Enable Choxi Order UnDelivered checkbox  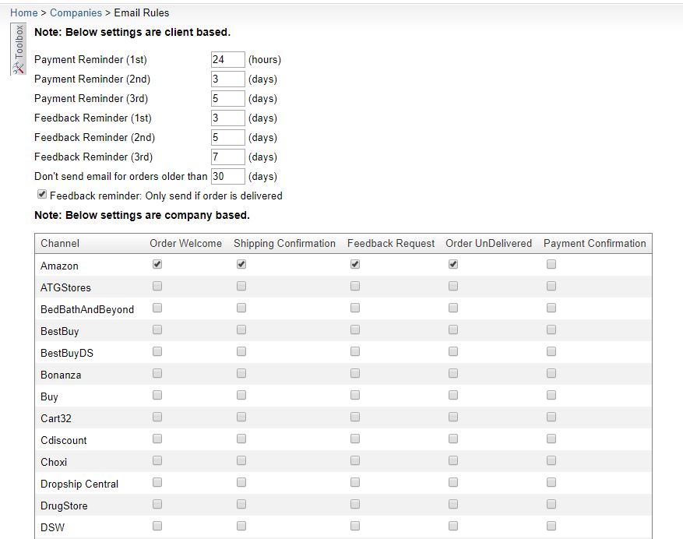point(453,460)
